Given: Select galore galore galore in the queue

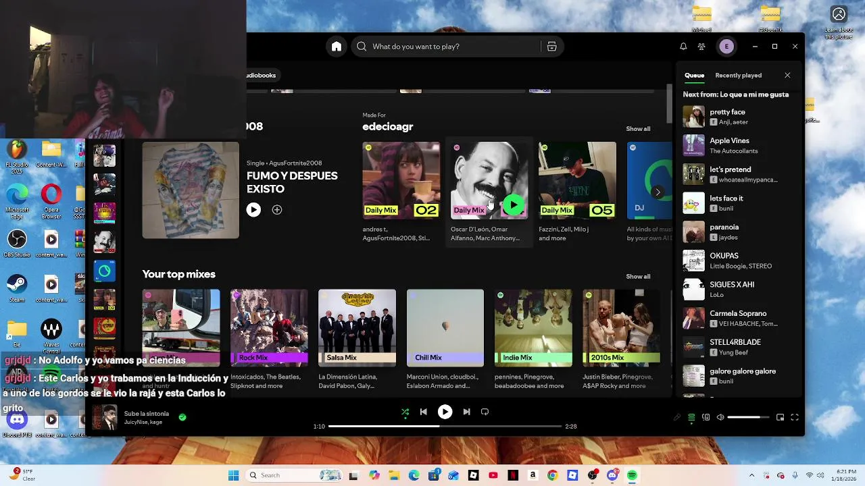Looking at the screenshot, I should [738, 376].
